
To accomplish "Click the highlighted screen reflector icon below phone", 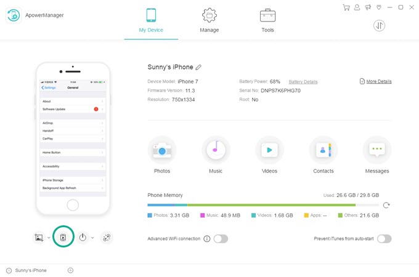I will [x=63, y=237].
